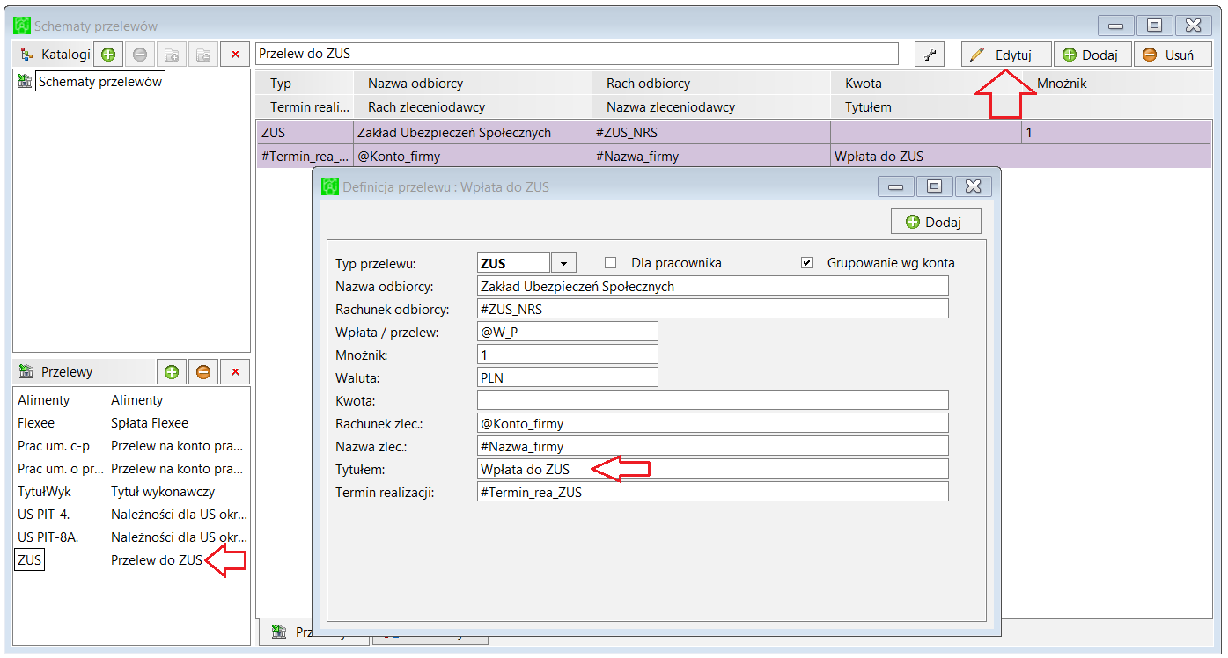This screenshot has height=658, width=1228.
Task: Click the Rach zleceniodawcy column header
Action: (473, 107)
